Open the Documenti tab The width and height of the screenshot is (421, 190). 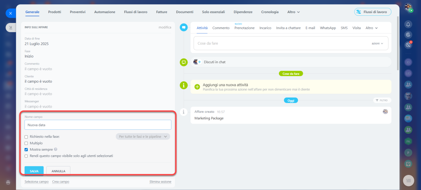[185, 12]
